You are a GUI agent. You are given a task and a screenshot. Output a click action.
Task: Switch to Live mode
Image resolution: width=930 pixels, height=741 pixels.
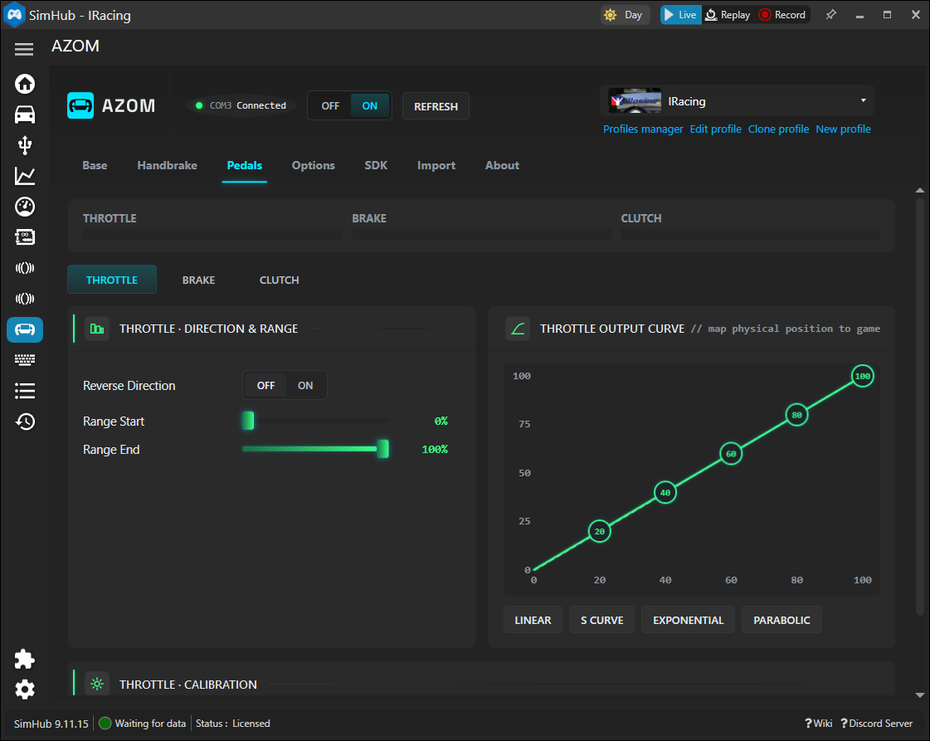(681, 15)
